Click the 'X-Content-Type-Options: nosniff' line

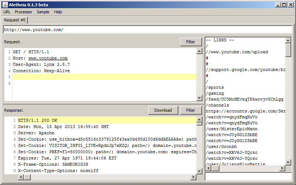click(58, 171)
